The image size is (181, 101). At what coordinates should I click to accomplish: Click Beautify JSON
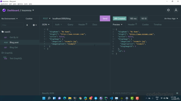coord(48,93)
